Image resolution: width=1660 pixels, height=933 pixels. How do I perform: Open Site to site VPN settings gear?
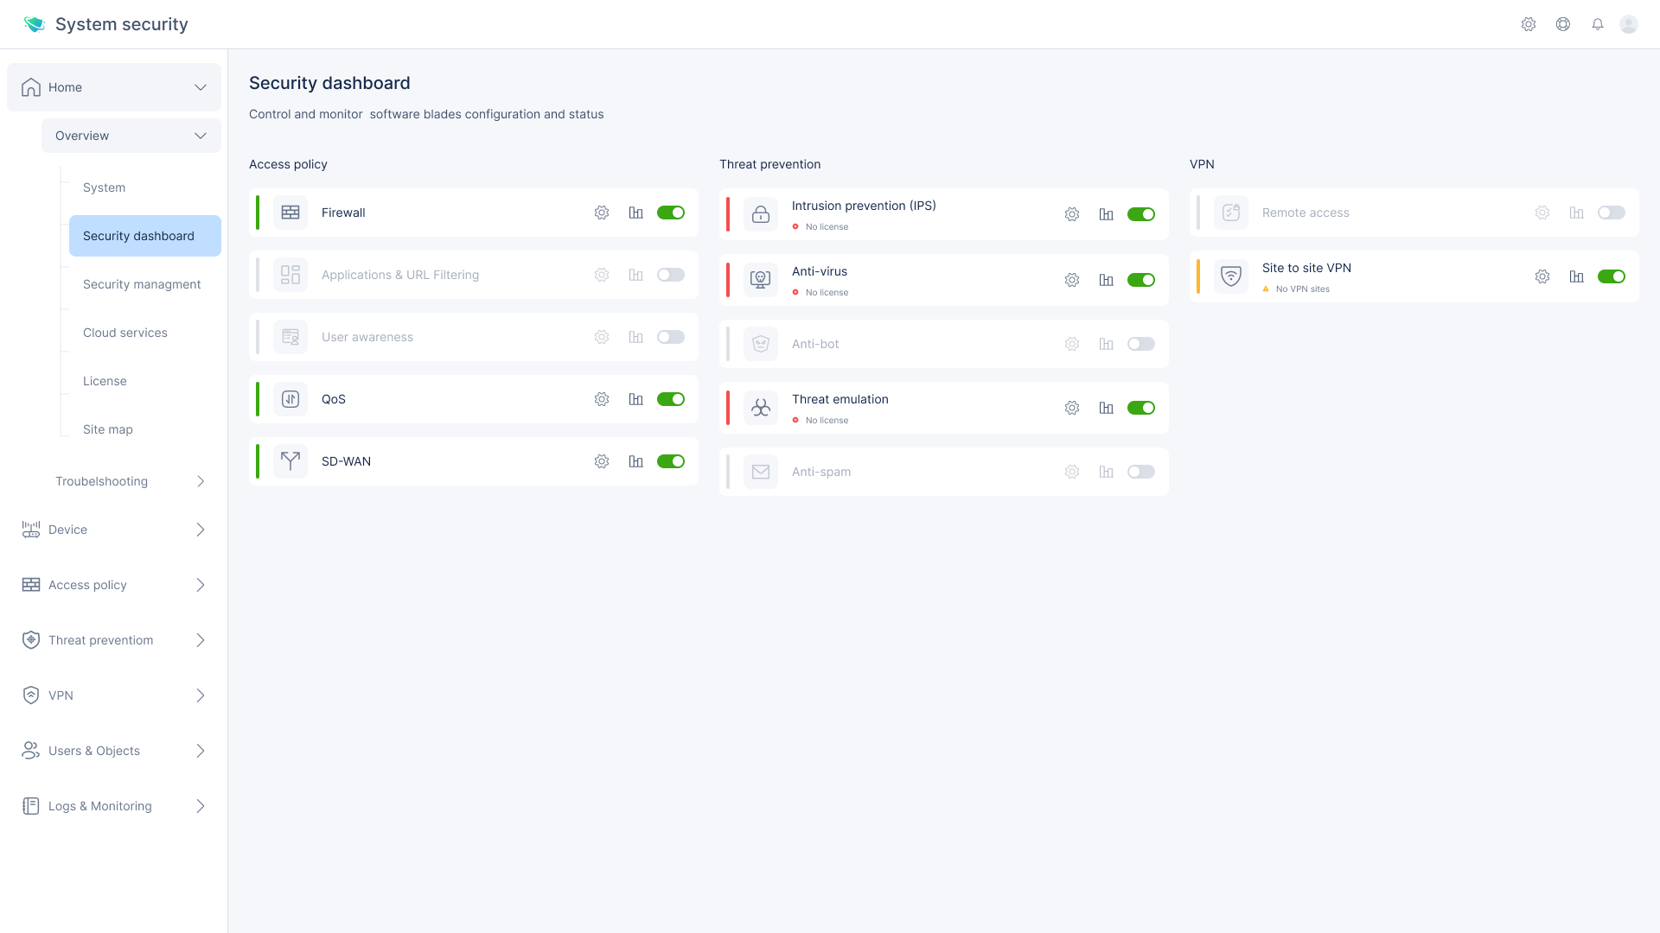coord(1542,276)
